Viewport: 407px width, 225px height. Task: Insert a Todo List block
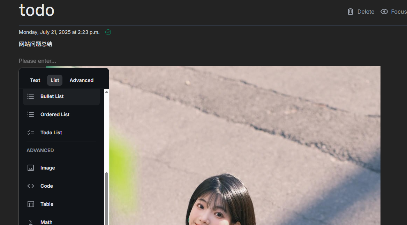(x=61, y=133)
